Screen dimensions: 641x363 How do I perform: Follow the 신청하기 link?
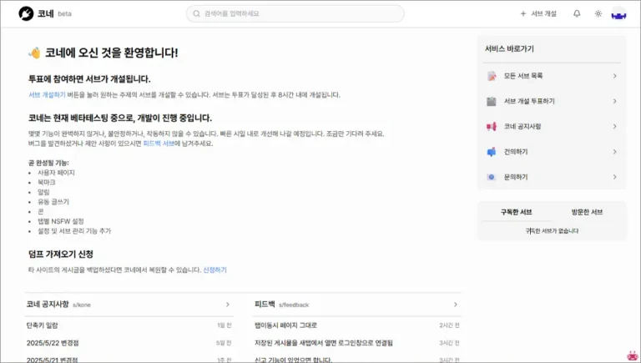[215, 270]
